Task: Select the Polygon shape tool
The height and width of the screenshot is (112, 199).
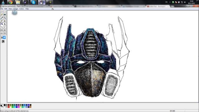Action: (x=5, y=30)
